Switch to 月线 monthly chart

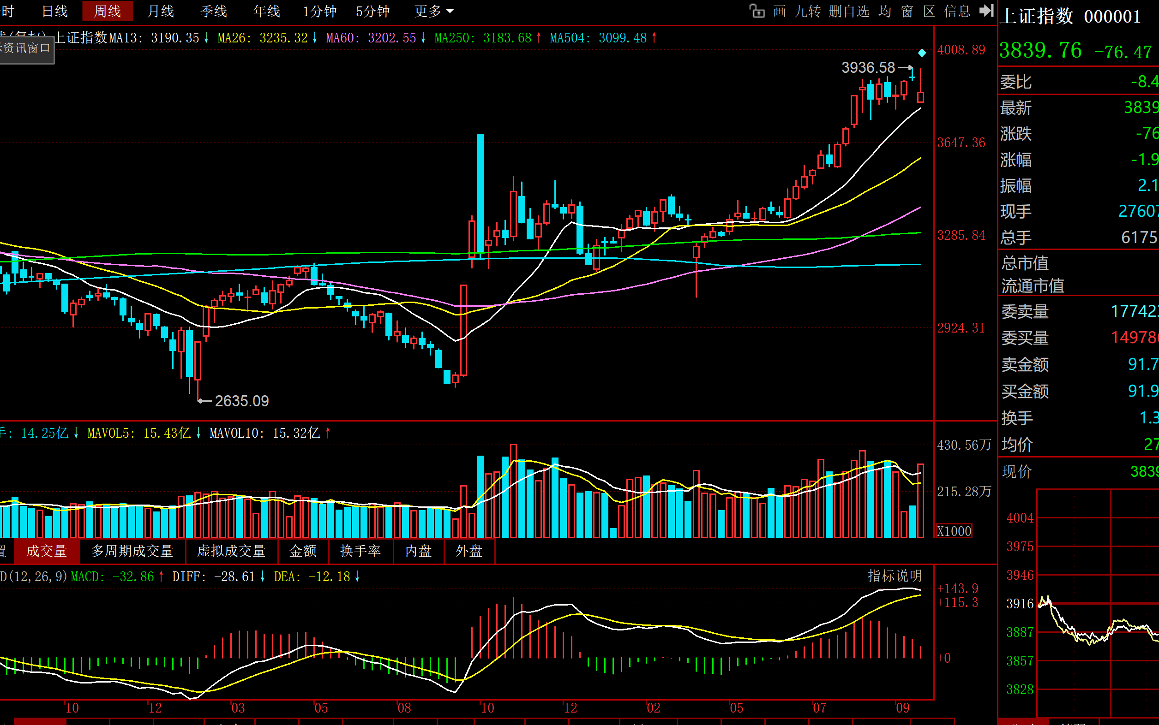point(160,11)
